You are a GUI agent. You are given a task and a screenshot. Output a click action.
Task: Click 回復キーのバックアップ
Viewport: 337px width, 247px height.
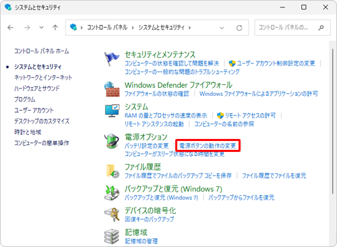pos(150,219)
